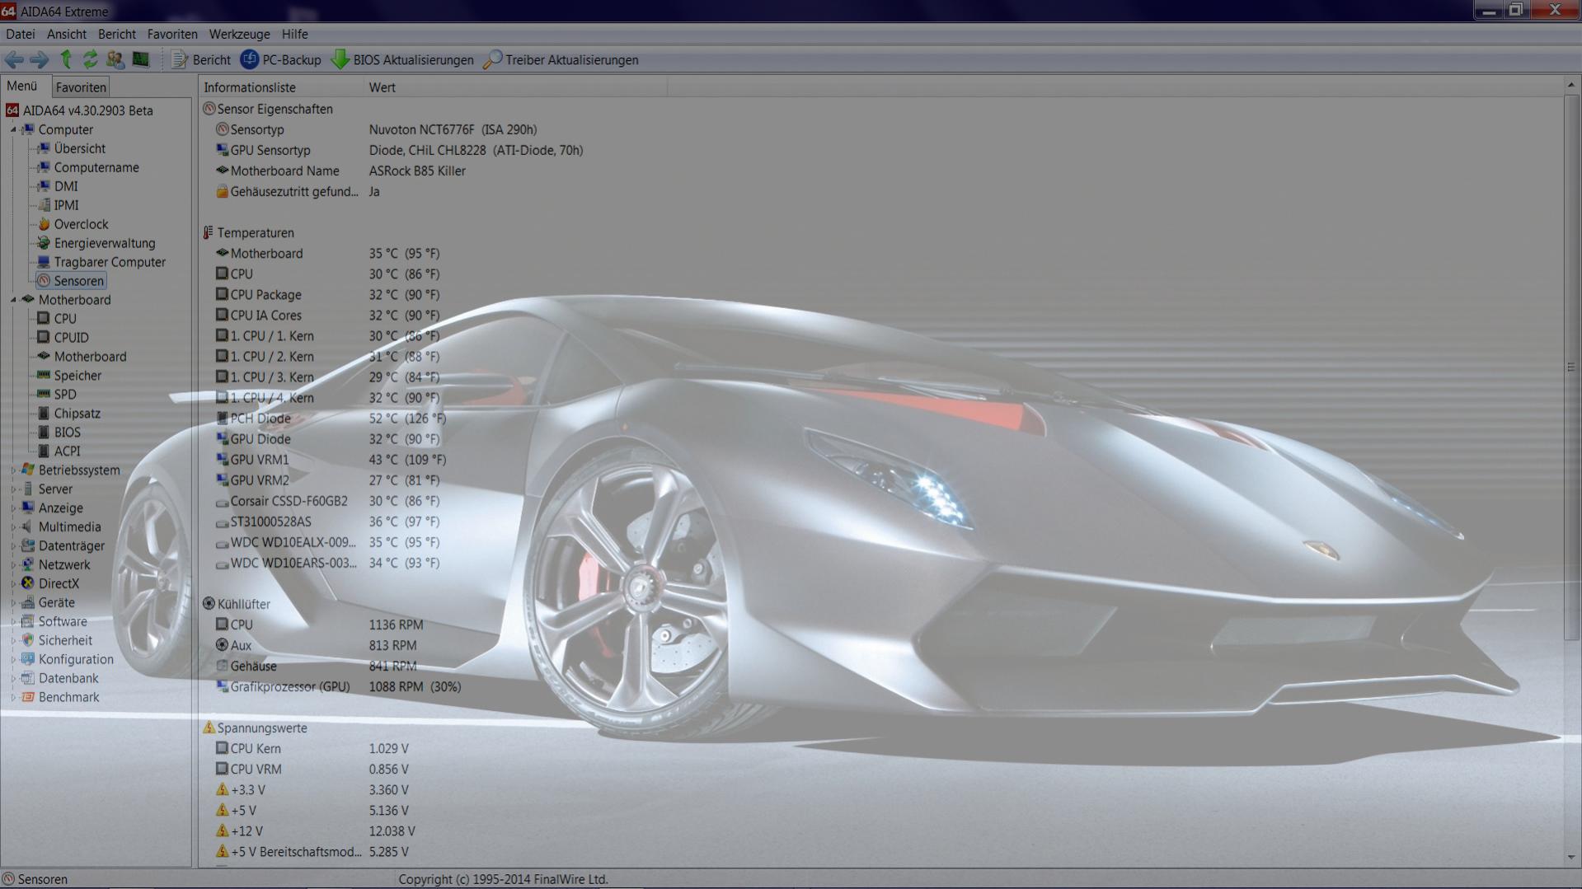
Task: Expand the Betriebssystem tree node
Action: pyautogui.click(x=13, y=470)
